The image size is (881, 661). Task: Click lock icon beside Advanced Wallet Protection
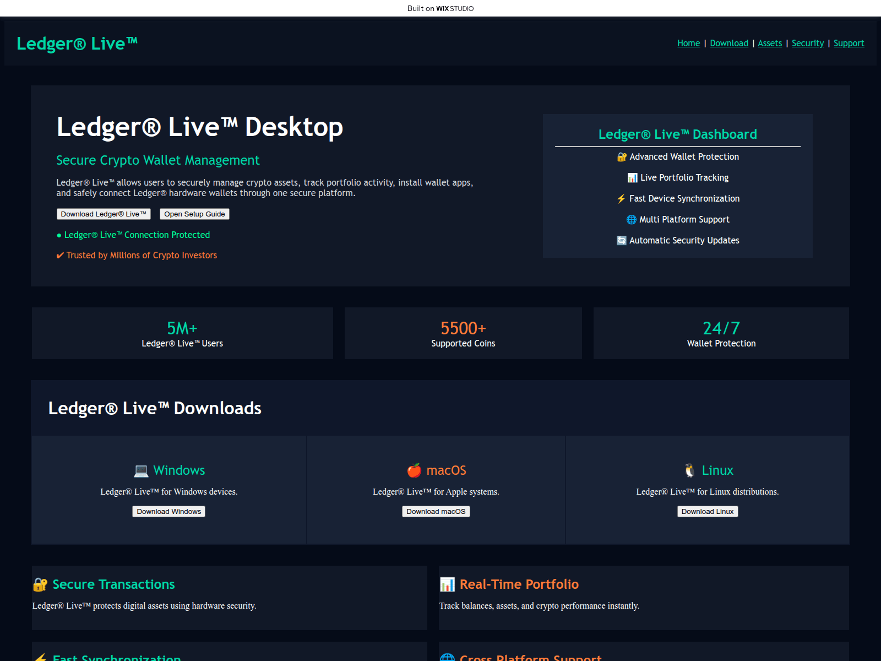click(622, 157)
